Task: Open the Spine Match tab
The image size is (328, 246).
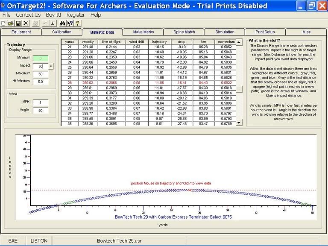Action: [184, 32]
